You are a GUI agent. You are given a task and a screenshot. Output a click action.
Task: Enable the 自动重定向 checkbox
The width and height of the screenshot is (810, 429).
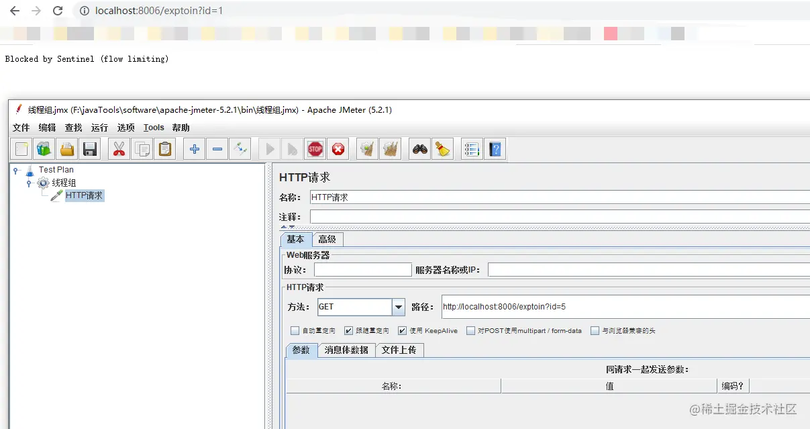coord(295,330)
